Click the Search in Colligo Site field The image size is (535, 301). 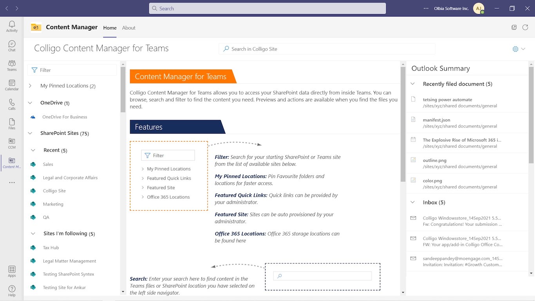pos(327,49)
